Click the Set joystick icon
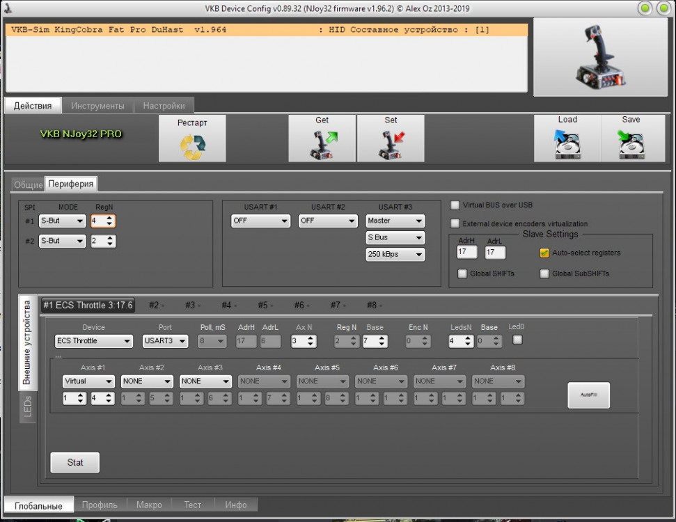676x522 pixels. tap(391, 145)
